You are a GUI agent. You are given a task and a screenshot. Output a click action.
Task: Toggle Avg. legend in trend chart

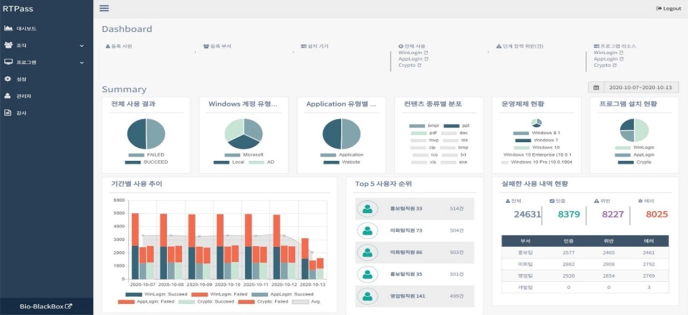click(x=307, y=302)
